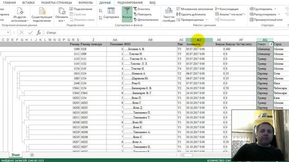
Task: Run Flash Fill (Мгновенное заполнение)
Action: [195, 9]
